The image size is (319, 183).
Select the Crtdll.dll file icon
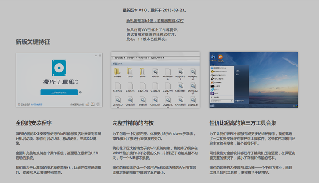[x=143, y=100]
